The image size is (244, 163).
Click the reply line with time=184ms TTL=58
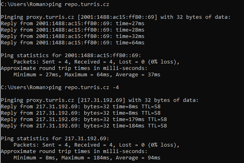coord(84,126)
